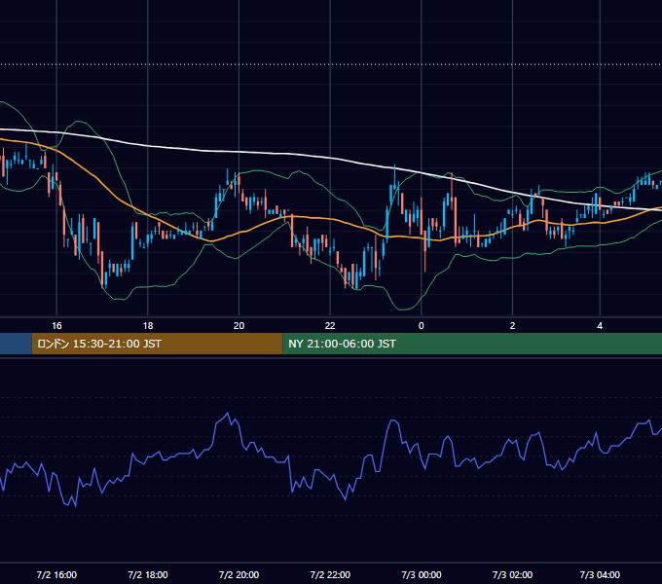Click the 7/3 04:00 date label
This screenshot has width=662, height=584.
pos(600,574)
